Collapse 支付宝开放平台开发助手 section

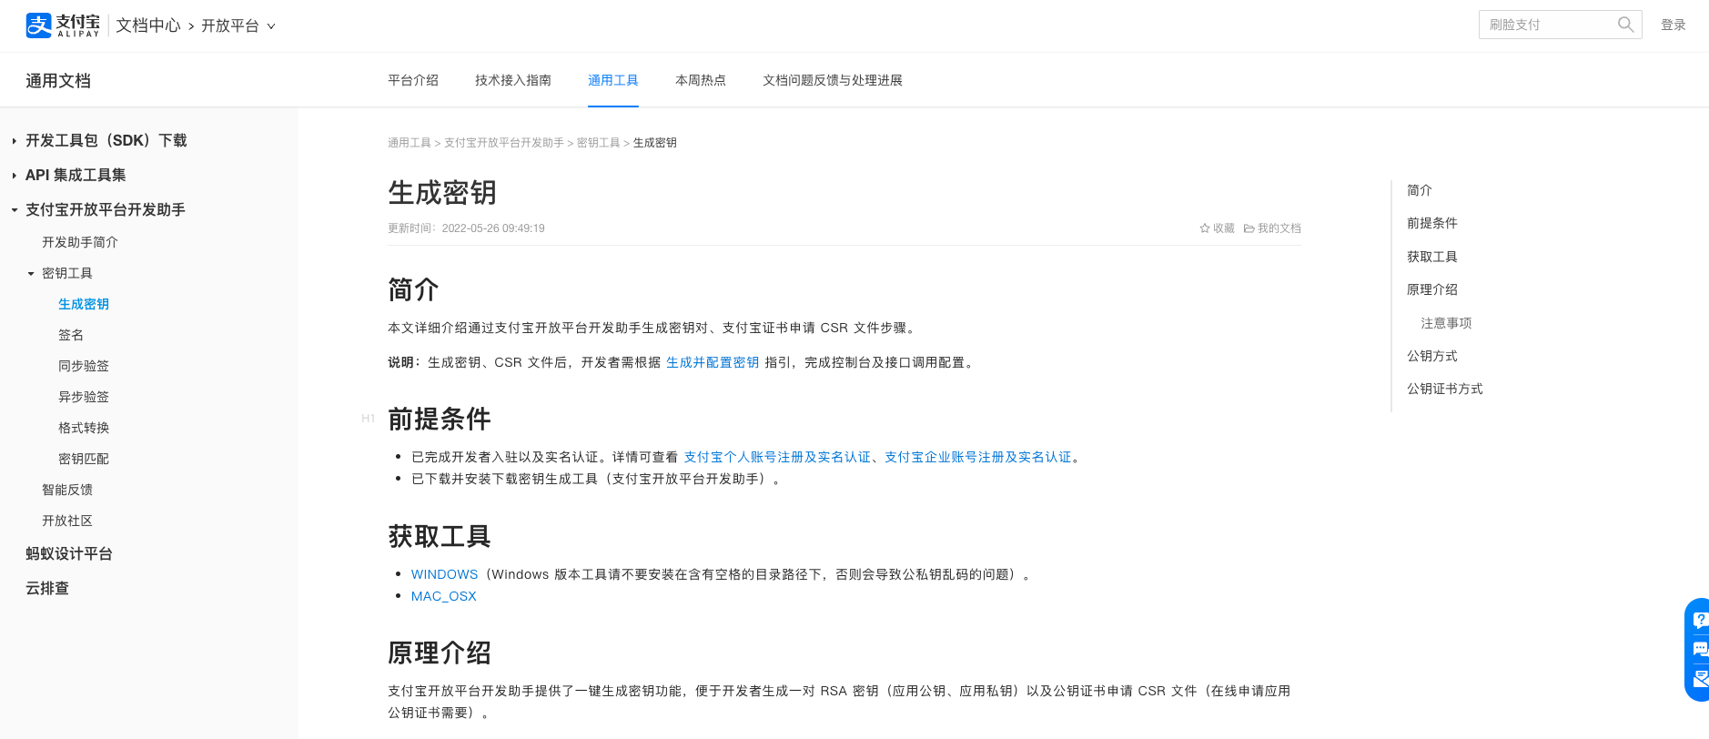tap(15, 210)
